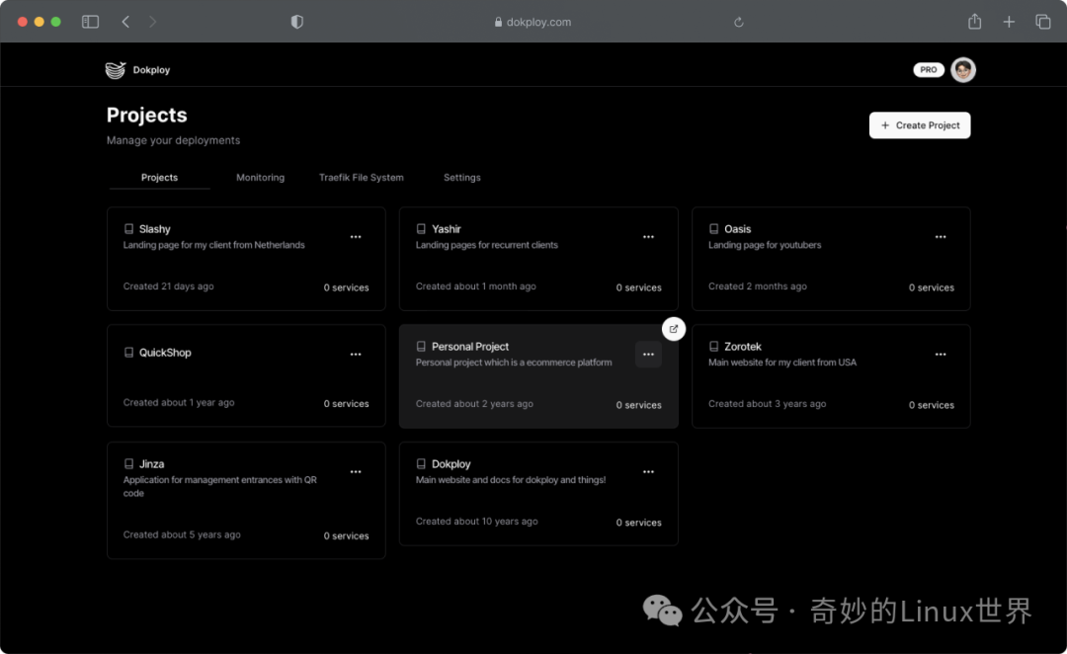Open the Traefik File System tab
Screen dimensions: 1067x654
tap(361, 177)
